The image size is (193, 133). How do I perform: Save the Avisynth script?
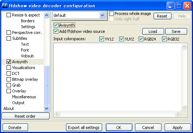176,31
